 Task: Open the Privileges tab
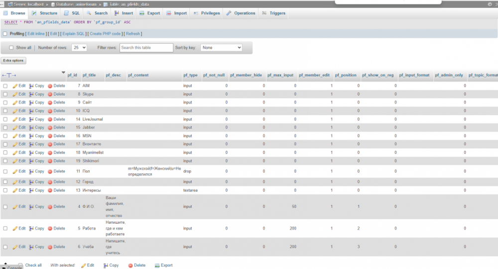(207, 13)
